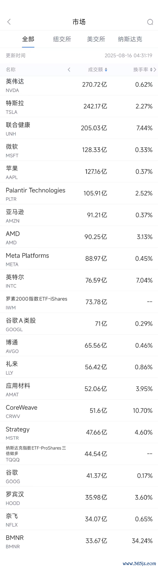Select the 罗素2000指数ETF-iShares IWM row

(79, 302)
